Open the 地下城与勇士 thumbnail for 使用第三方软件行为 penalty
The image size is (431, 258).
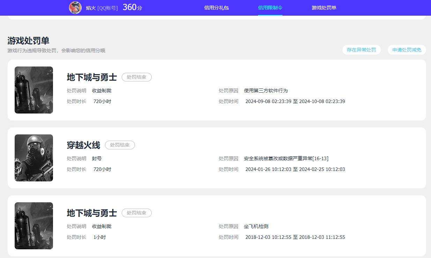pyautogui.click(x=34, y=90)
